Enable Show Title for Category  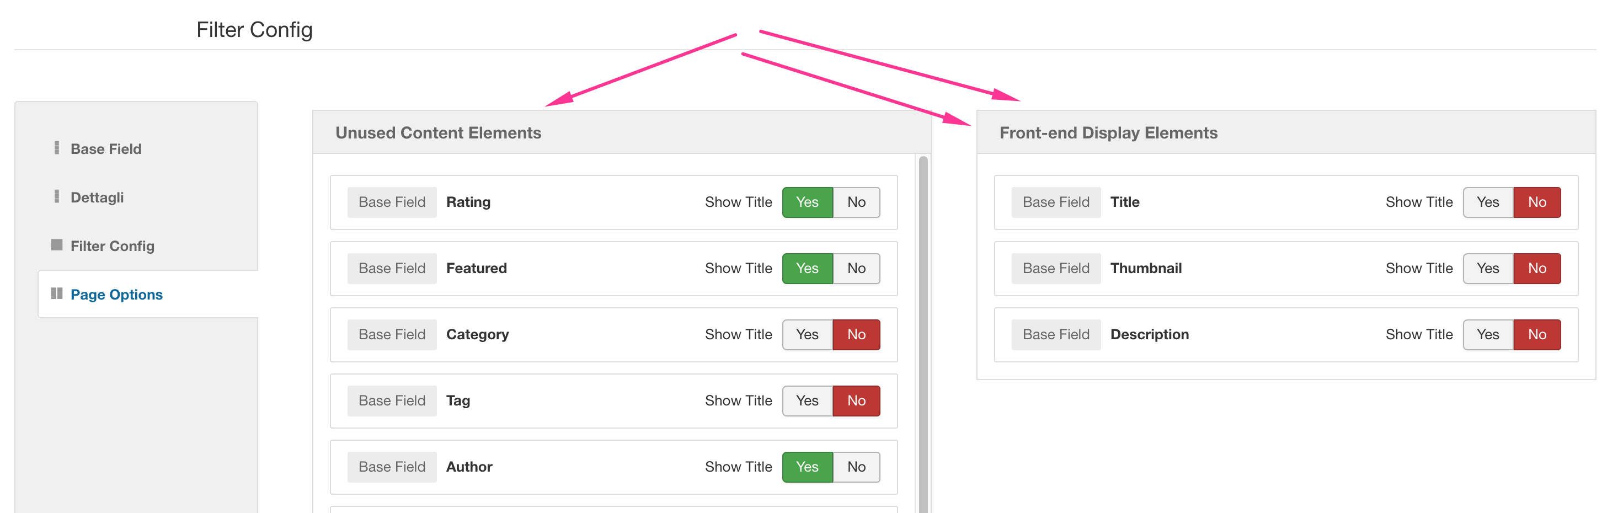pos(807,334)
